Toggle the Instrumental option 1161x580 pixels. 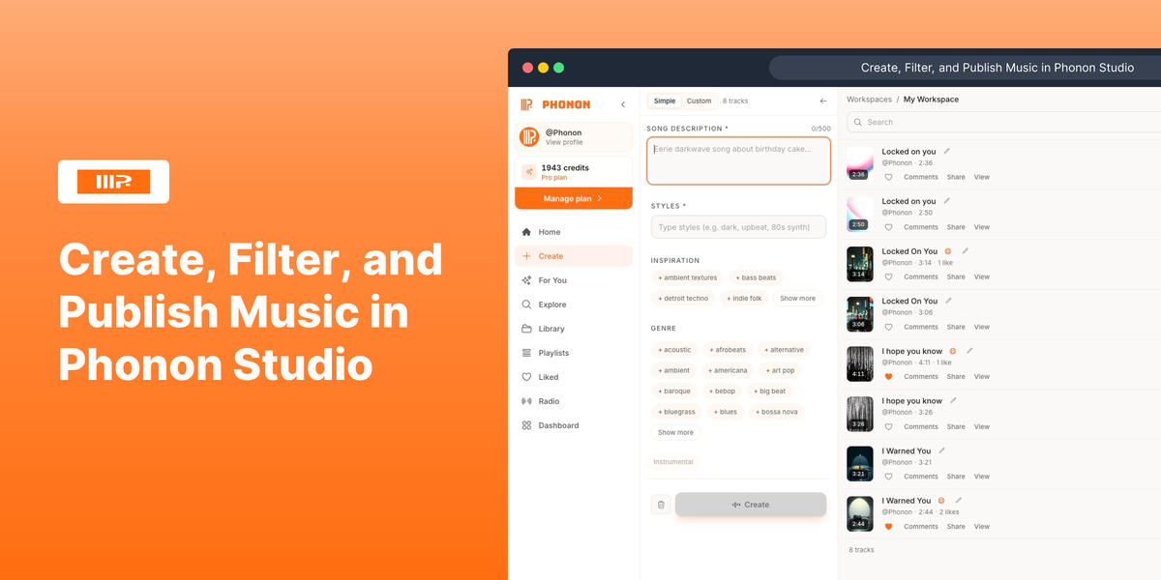[x=673, y=462]
